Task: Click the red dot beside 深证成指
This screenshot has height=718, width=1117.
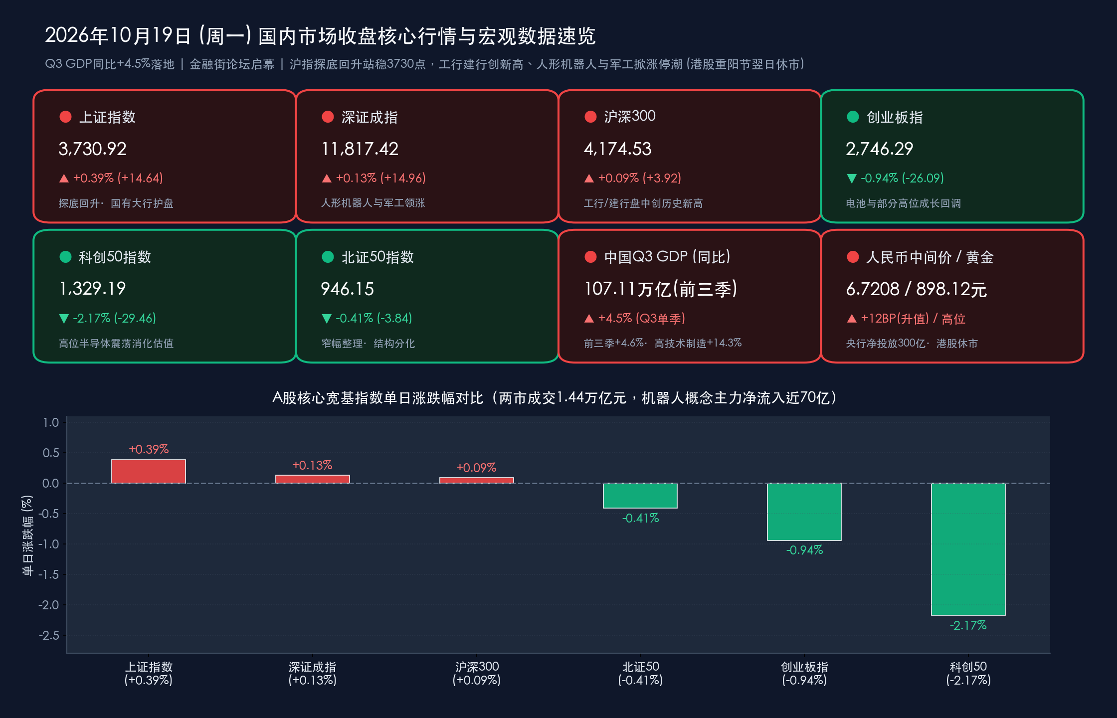Action: [x=328, y=117]
